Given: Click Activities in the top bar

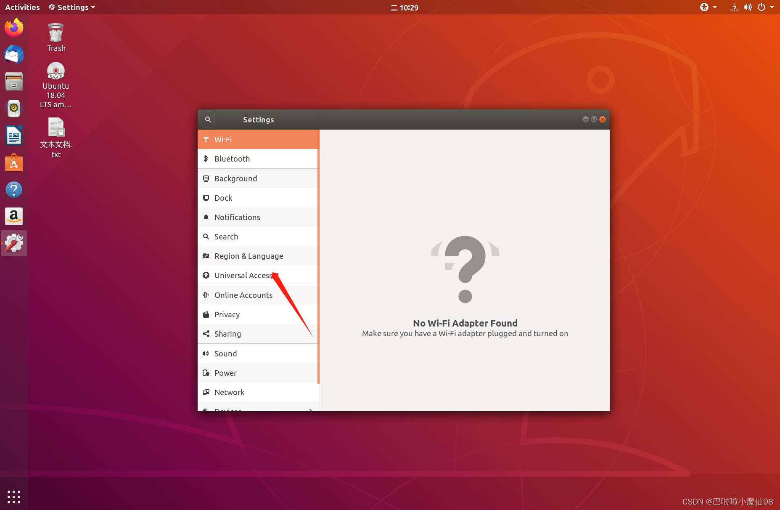Looking at the screenshot, I should pos(22,7).
